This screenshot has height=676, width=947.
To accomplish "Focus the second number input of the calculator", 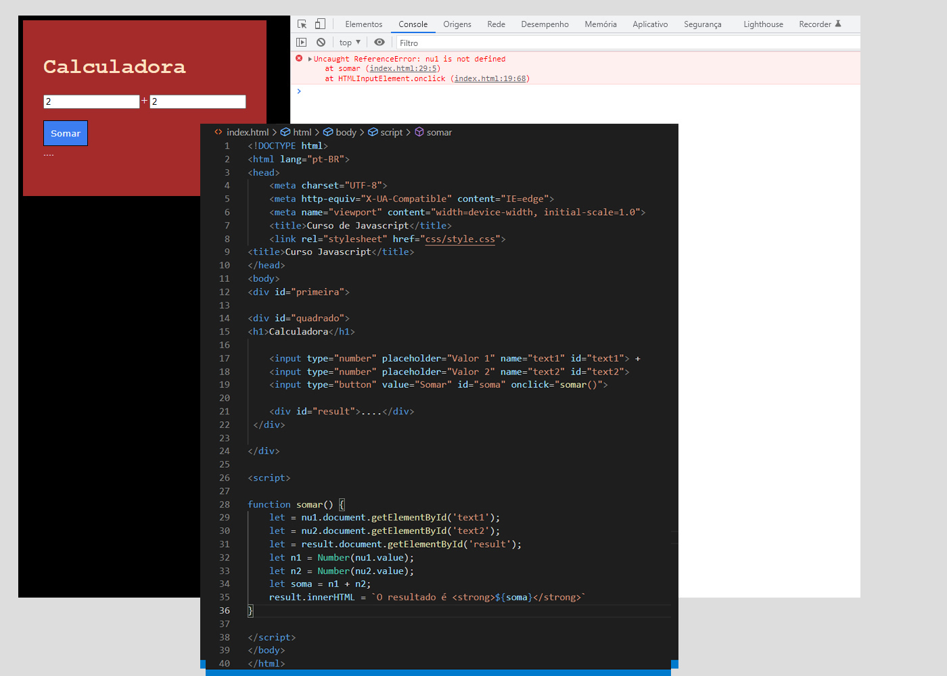I will click(198, 101).
